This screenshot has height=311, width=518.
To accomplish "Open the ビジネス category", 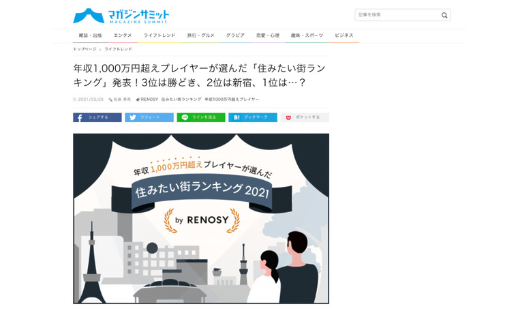I will (x=344, y=35).
